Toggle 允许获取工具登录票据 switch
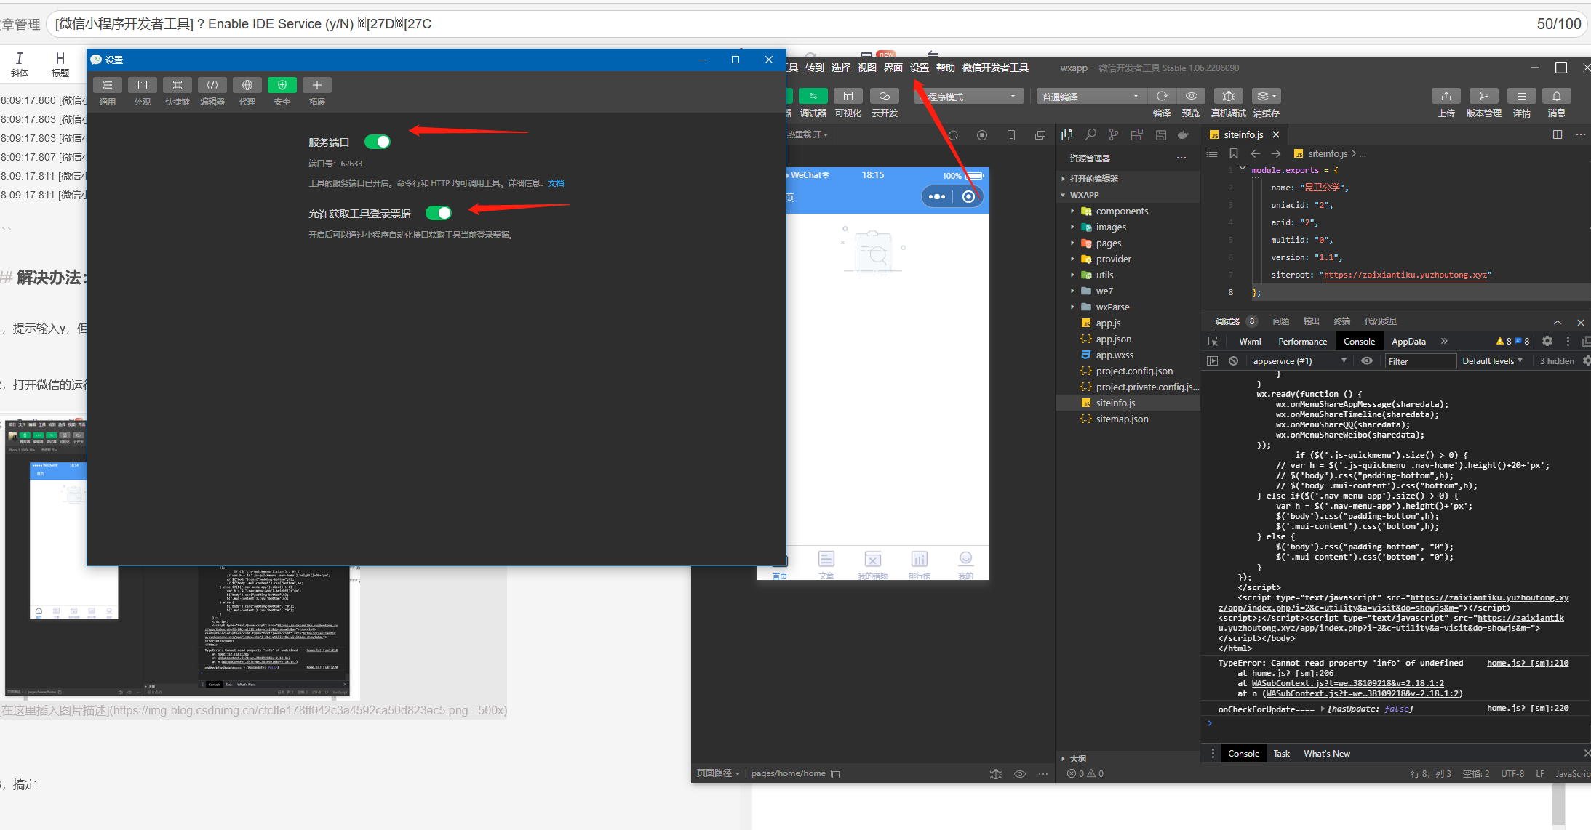 [439, 213]
